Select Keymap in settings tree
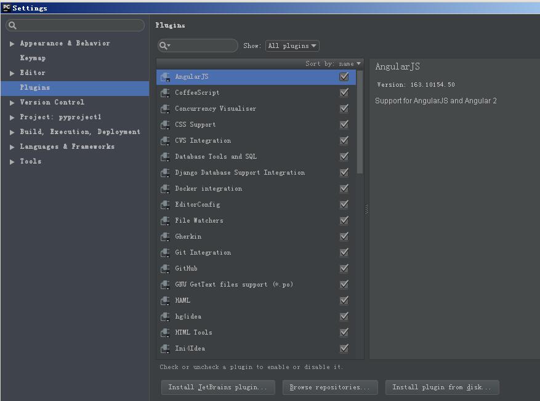Viewport: 540px width, 401px height. 33,58
